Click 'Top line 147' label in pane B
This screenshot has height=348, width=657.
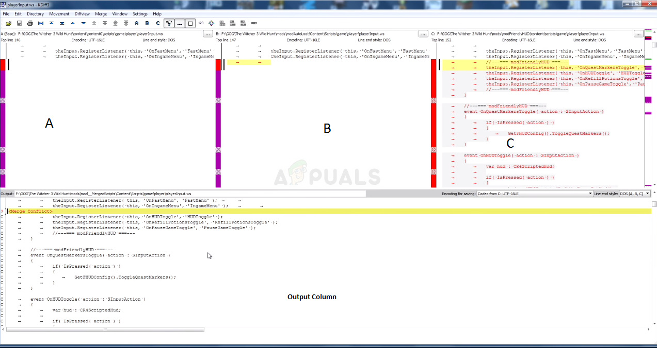pos(226,40)
